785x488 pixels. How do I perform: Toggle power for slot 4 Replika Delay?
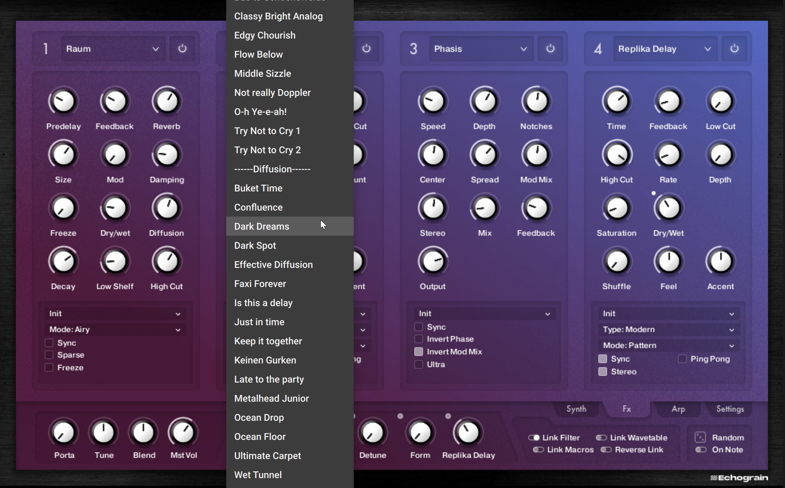point(734,48)
